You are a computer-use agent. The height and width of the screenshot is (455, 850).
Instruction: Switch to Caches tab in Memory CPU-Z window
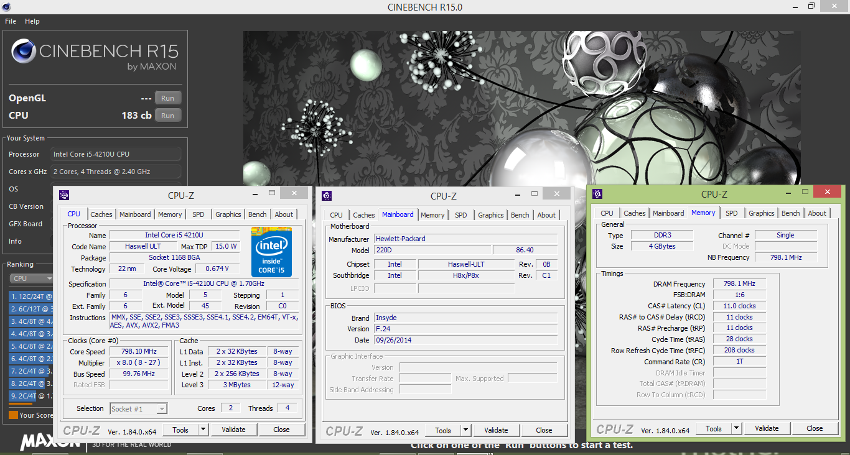pyautogui.click(x=635, y=213)
